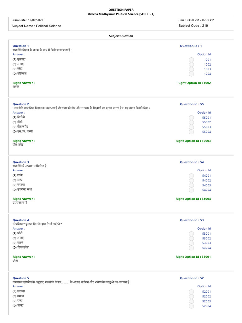Choose radio button next to 1004
This screenshot has width=242, height=323.
[191, 74]
